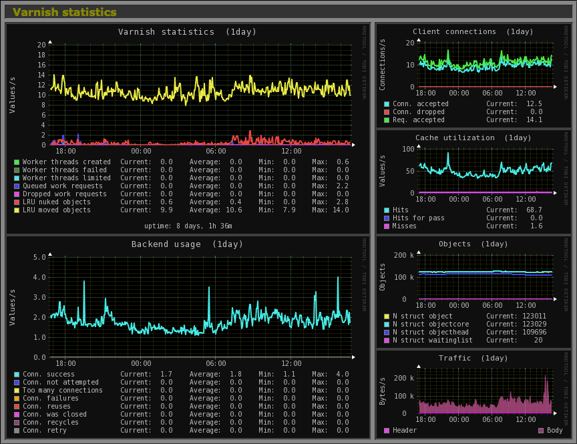Click the Worker threads limited legend swatch
Image resolution: width=577 pixels, height=444 pixels.
(x=17, y=178)
